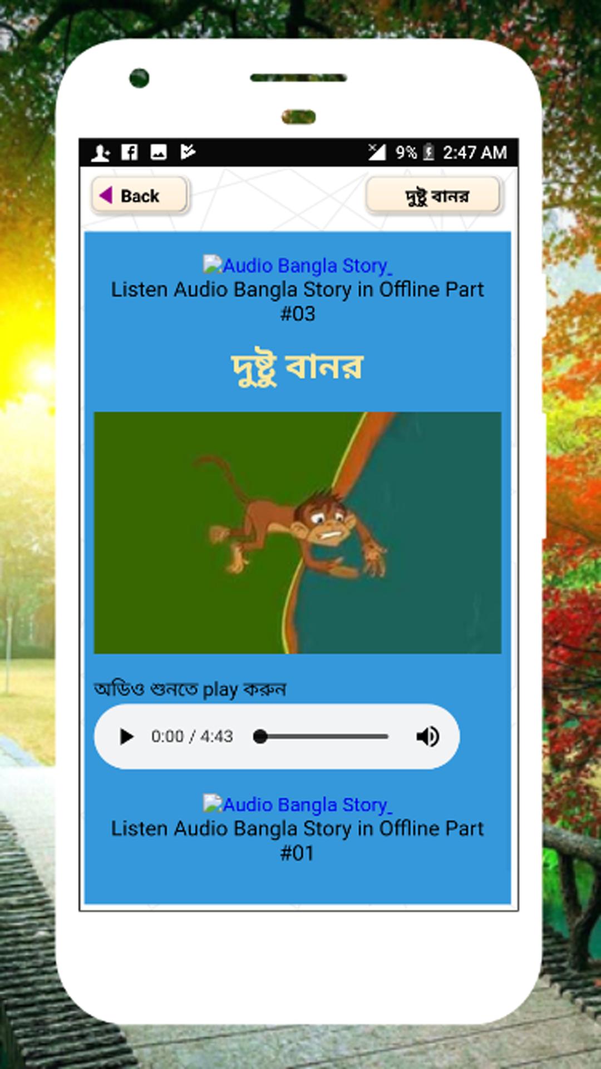Click the contact notification icon in status bar
Image resolution: width=601 pixels, height=1069 pixels.
(x=101, y=152)
